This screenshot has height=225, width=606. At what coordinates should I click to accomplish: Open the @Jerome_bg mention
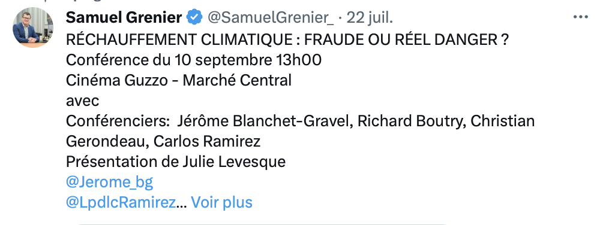pos(109,183)
